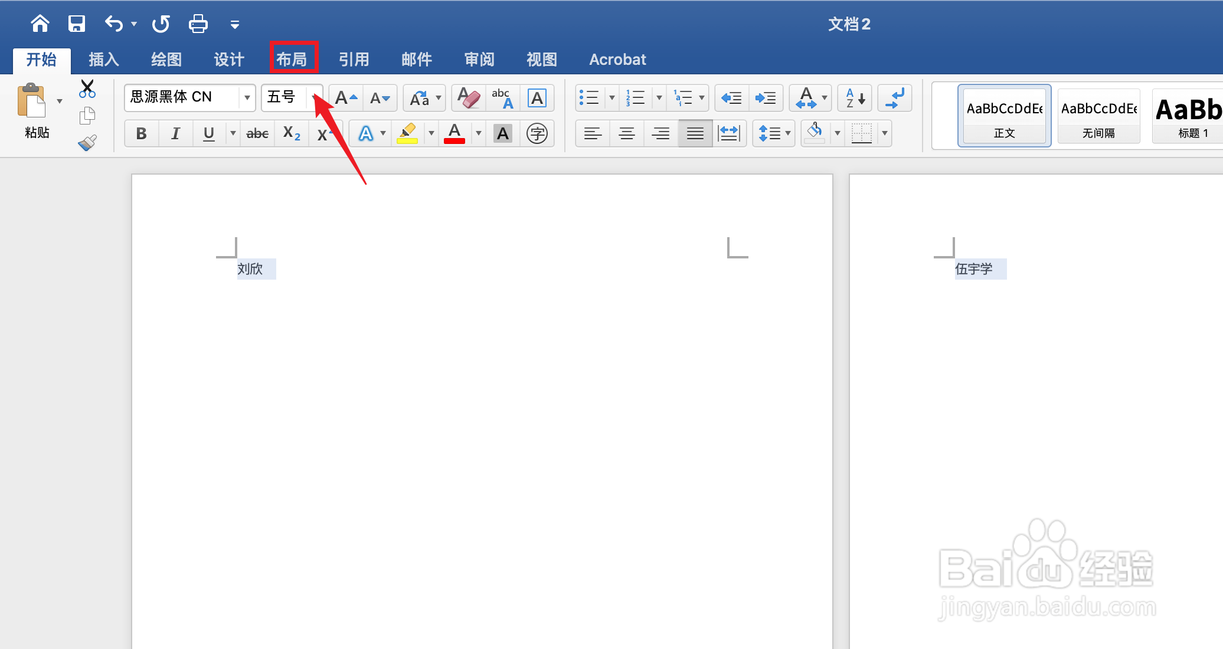This screenshot has height=649, width=1223.
Task: Decrease font size with smaller A icon
Action: click(380, 98)
